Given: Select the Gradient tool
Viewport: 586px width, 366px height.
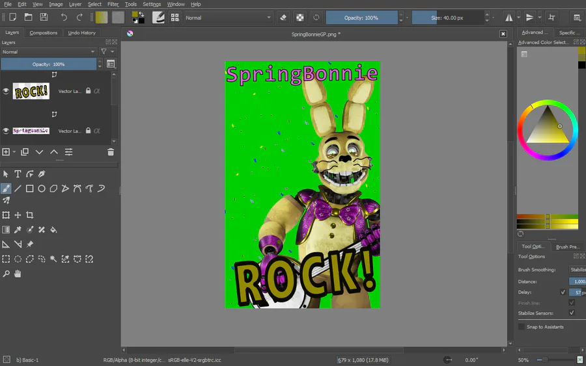Looking at the screenshot, I should tap(6, 229).
